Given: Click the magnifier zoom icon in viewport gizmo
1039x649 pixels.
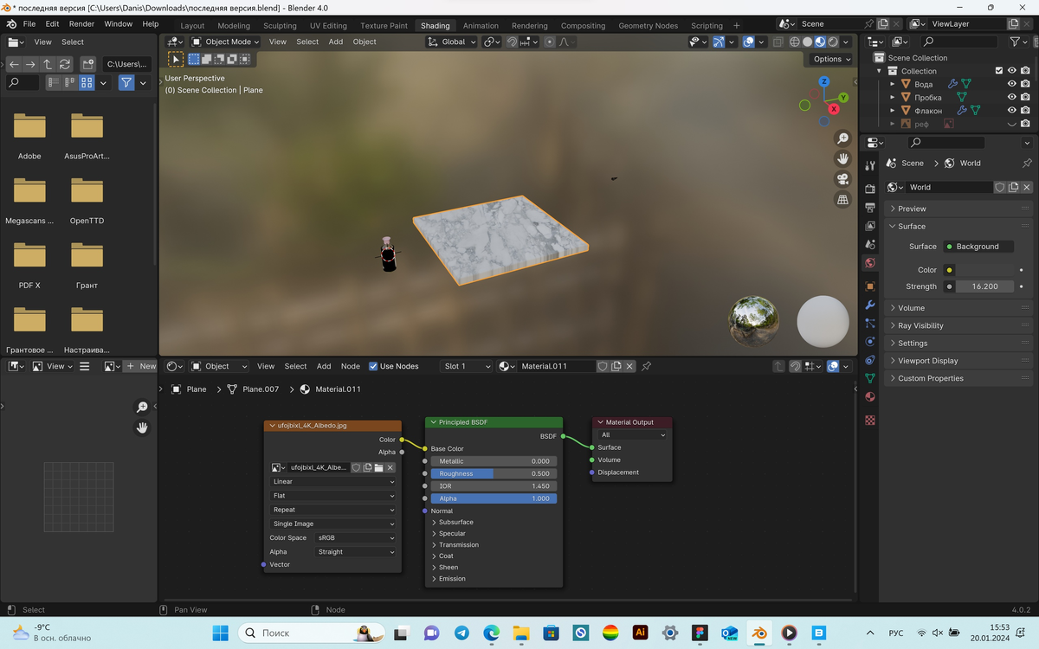Looking at the screenshot, I should [x=842, y=138].
